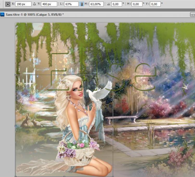Viewport: 195px width, 177px height.
Task: Click the transform box right-middle handle
Action: [x=113, y=126]
